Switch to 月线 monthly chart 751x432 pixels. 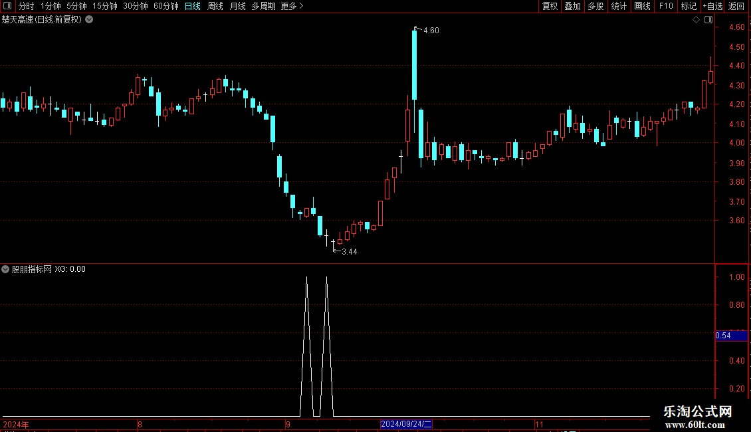point(237,6)
